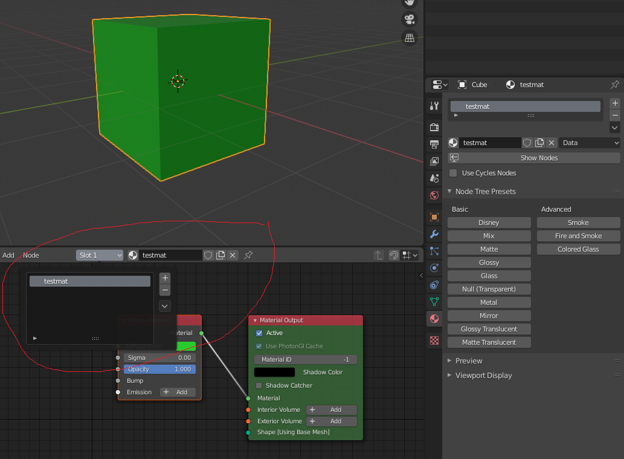Open the Texture properties checker tab
The image size is (624, 459).
(x=434, y=340)
